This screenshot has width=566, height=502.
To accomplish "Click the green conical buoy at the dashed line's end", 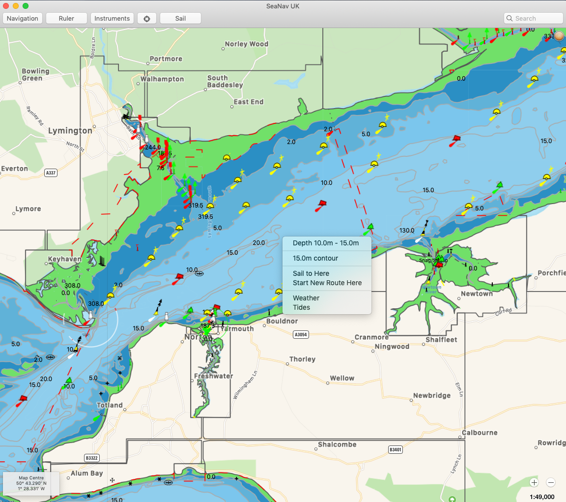I will point(369,228).
